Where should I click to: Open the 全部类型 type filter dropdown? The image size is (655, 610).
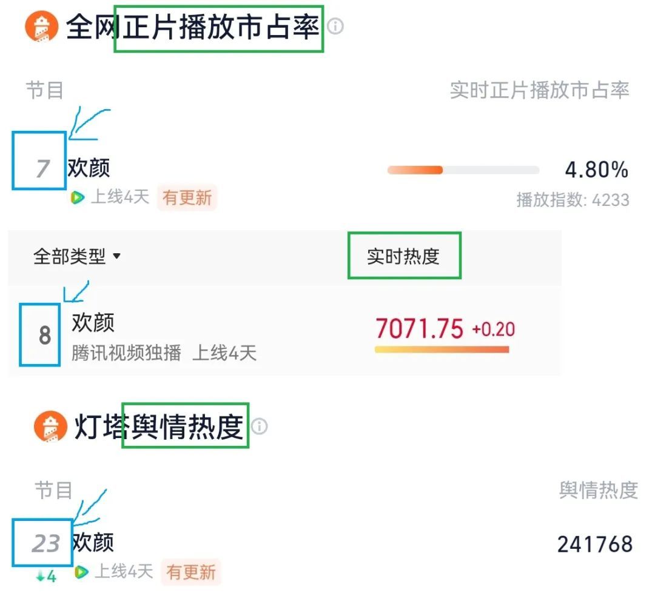pyautogui.click(x=76, y=256)
